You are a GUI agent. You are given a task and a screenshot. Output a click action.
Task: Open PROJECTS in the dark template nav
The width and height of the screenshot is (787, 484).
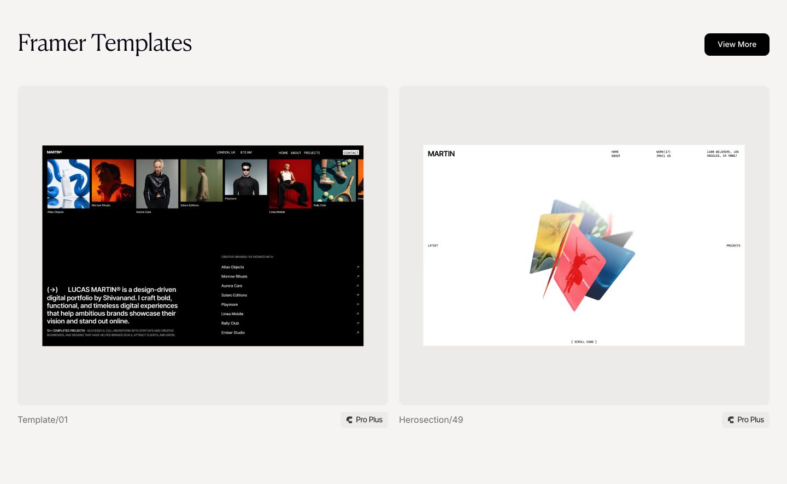coord(312,153)
